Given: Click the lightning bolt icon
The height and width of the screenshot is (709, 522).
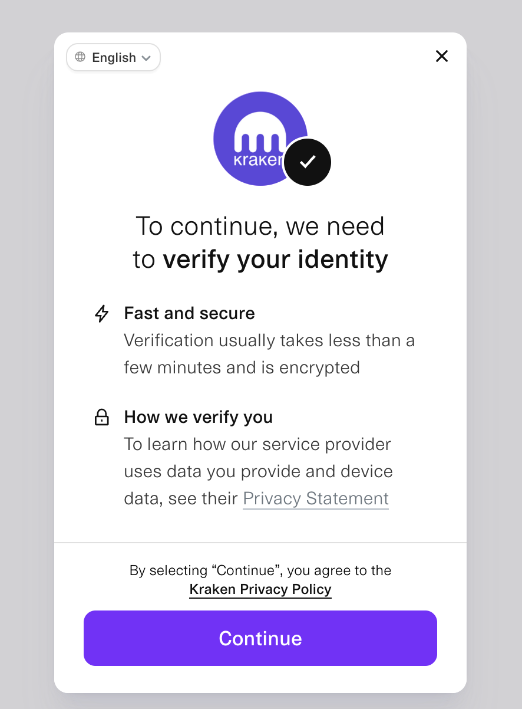Looking at the screenshot, I should pos(102,313).
